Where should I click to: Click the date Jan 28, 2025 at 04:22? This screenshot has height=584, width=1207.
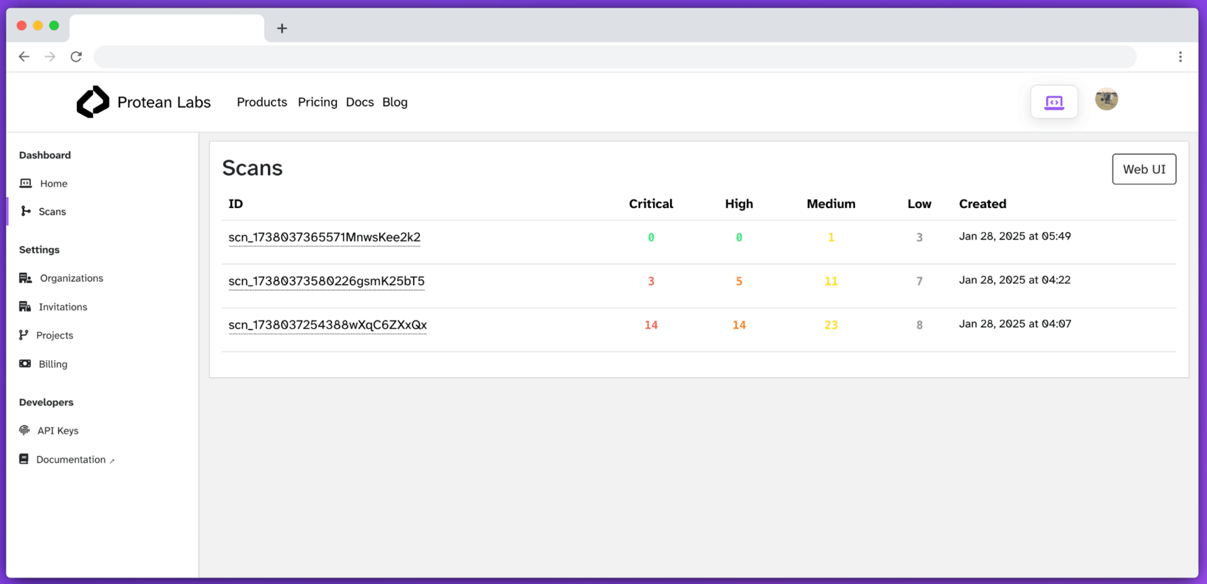point(1015,280)
